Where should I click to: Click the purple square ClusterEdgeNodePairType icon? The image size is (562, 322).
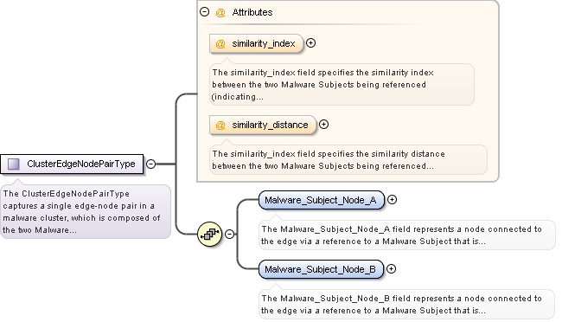click(x=14, y=164)
